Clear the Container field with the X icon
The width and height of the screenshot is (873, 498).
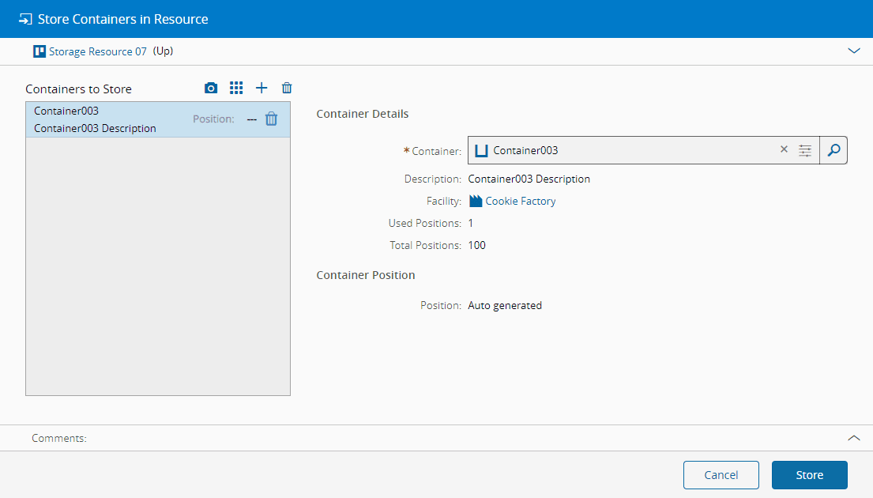click(x=784, y=149)
